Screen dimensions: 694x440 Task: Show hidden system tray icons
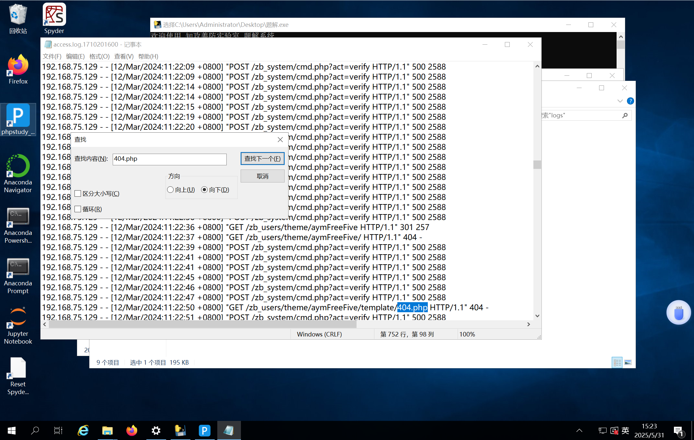[579, 431]
